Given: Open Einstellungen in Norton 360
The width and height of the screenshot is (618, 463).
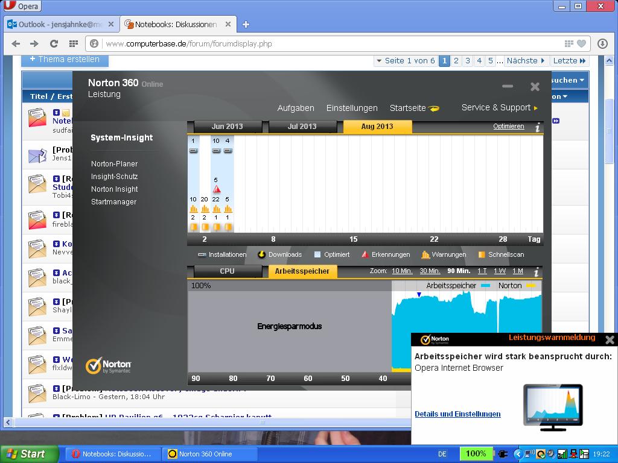Looking at the screenshot, I should point(352,108).
